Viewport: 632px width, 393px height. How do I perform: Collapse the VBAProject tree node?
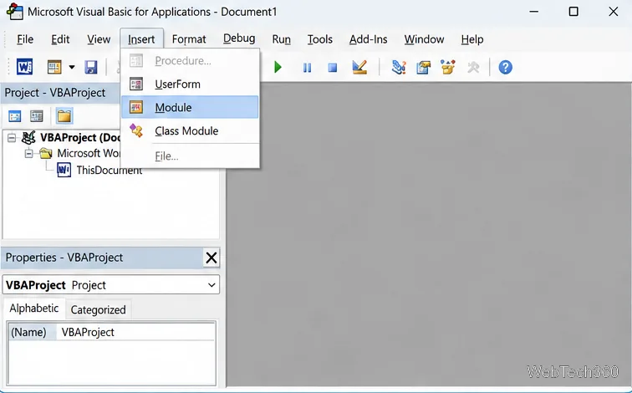pos(12,138)
